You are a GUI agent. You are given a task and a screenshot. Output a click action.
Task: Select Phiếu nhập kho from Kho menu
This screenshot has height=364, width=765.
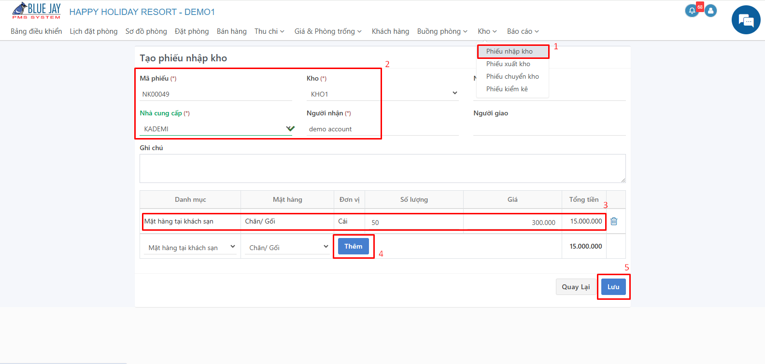click(x=513, y=51)
